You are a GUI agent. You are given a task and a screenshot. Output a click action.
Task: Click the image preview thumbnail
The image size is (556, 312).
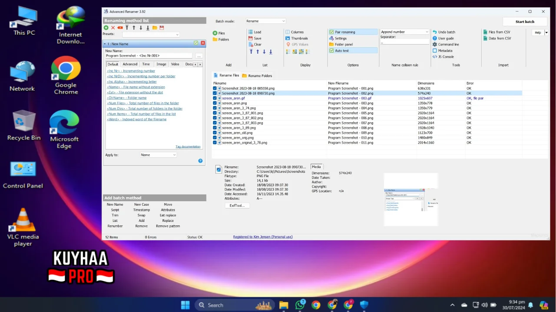[x=411, y=199]
